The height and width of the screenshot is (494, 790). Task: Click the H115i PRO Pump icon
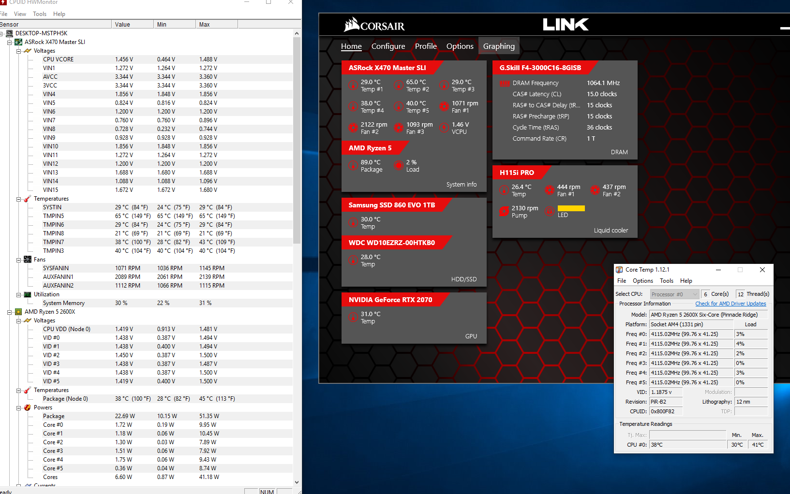coord(504,212)
